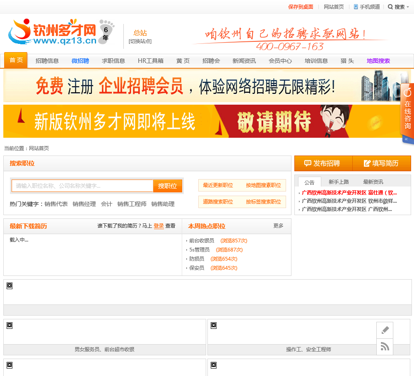Open 微招聘 navigation item

(x=80, y=61)
